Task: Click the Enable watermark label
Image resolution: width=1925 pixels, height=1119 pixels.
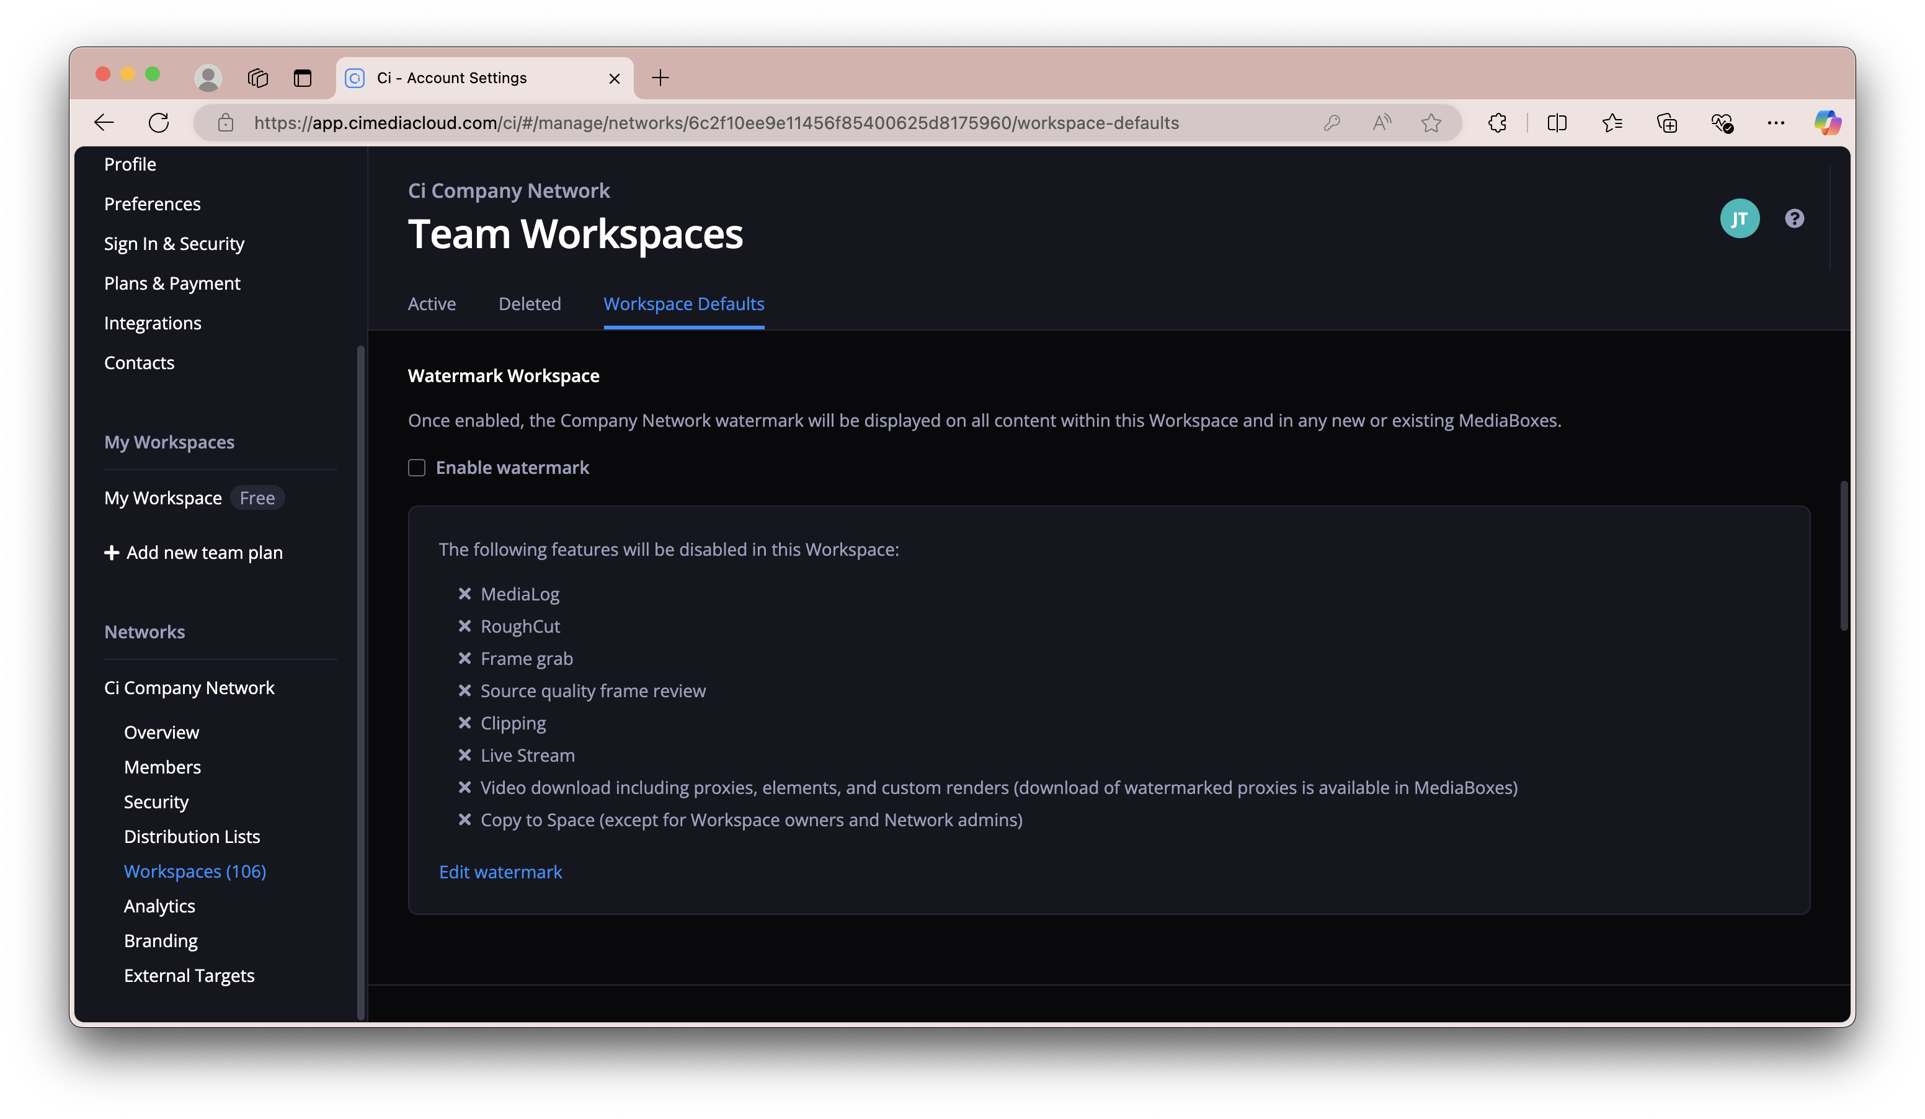Action: (x=512, y=468)
